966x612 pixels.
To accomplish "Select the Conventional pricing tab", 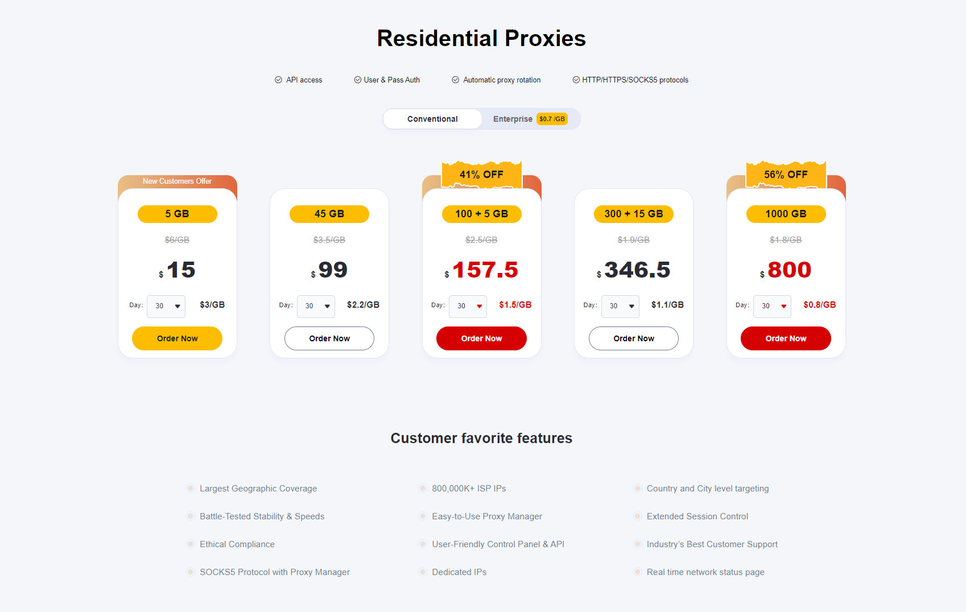I will 432,119.
